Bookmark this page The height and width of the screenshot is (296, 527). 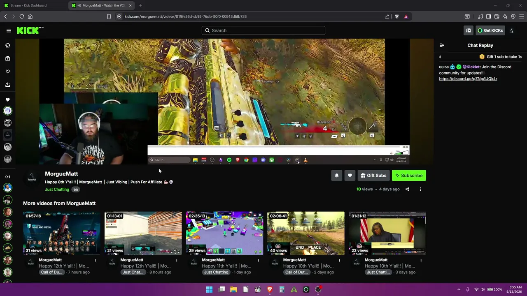coord(109,16)
